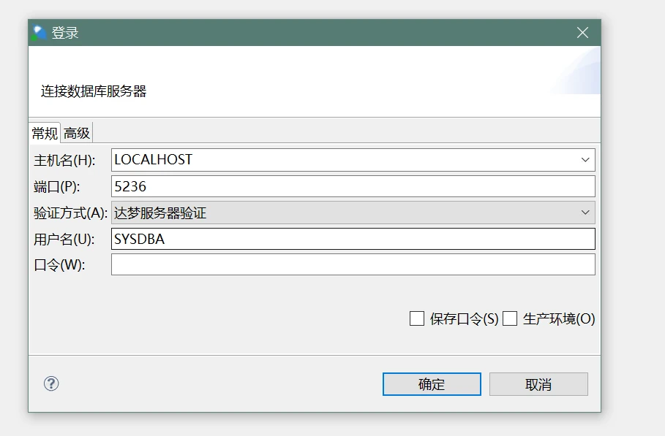This screenshot has height=436, width=665.
Task: Expand the 主机名 dropdown arrow
Action: click(x=585, y=160)
